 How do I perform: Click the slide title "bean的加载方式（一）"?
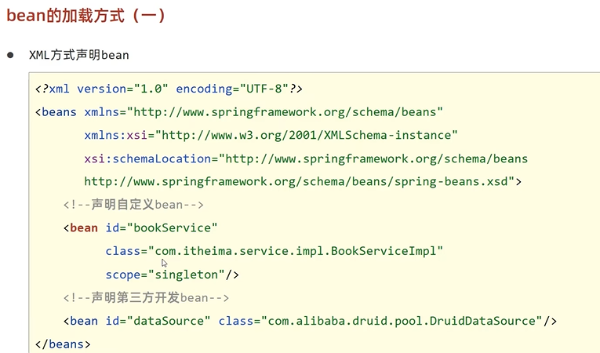pos(86,16)
